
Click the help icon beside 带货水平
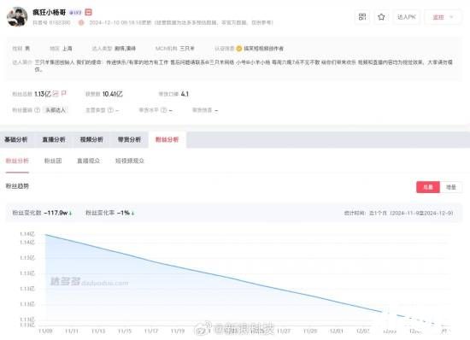pos(163,110)
